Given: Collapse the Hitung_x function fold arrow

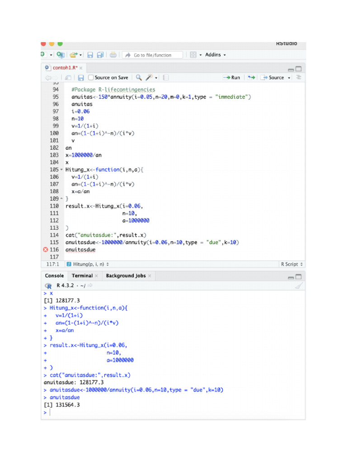Looking at the screenshot, I should (62, 170).
